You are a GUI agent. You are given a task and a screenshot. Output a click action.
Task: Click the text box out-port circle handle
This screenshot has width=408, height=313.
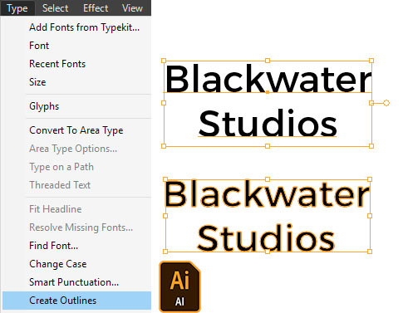[386, 103]
